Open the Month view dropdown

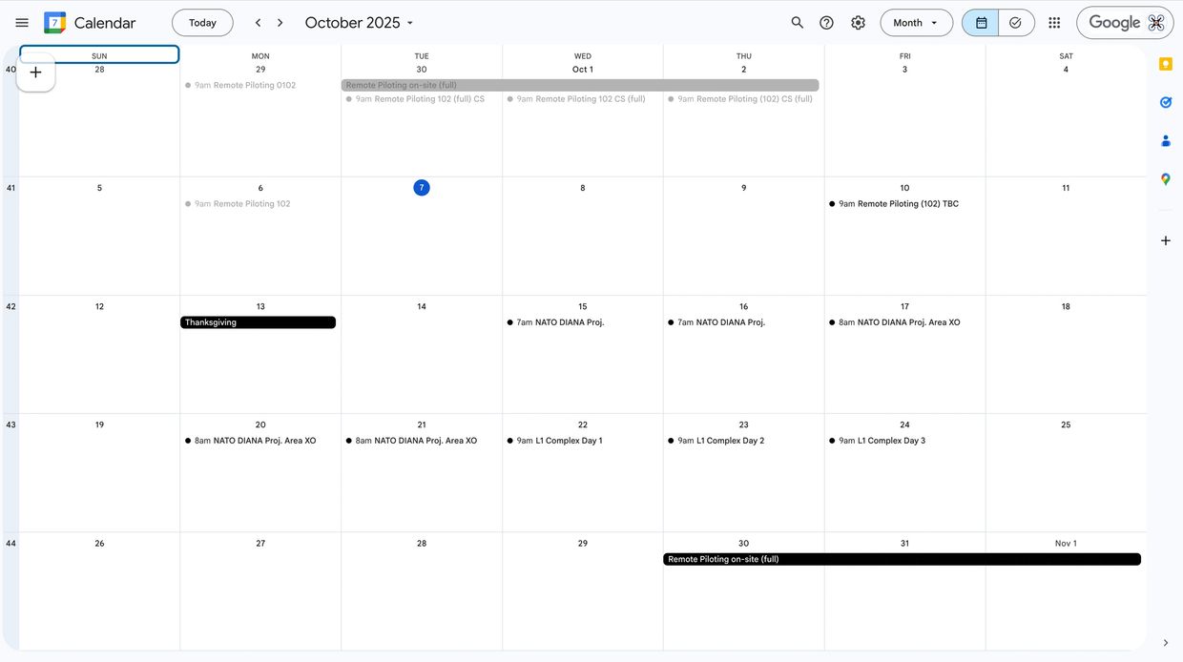pyautogui.click(x=916, y=23)
